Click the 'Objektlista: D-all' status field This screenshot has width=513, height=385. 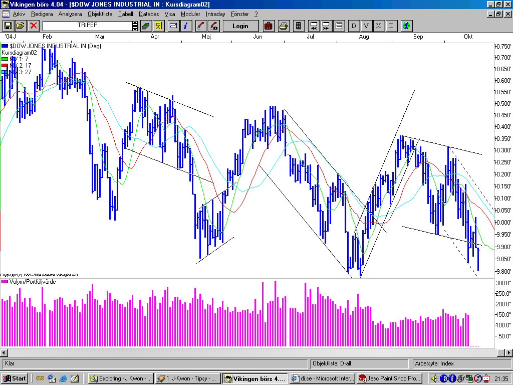(359, 364)
